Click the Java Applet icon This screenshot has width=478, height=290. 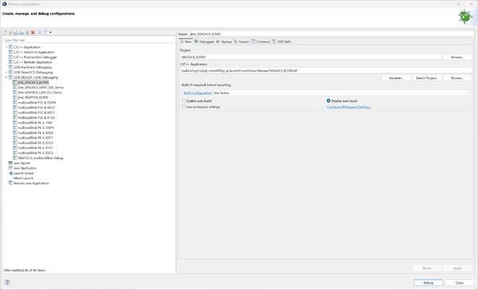10,163
